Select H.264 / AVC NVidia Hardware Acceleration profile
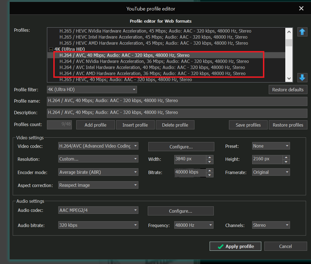The height and width of the screenshot is (264, 311). (154, 61)
